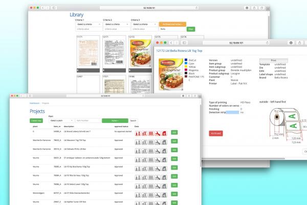The width and height of the screenshot is (307, 205).
Task: Go back in the Library browser window
Action: pyautogui.click(x=43, y=8)
